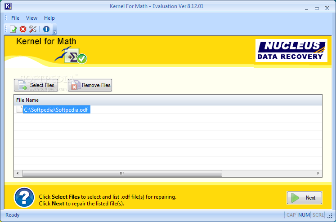This screenshot has width=336, height=222.
Task: Close the Kernel For Math window
Action: [x=327, y=8]
